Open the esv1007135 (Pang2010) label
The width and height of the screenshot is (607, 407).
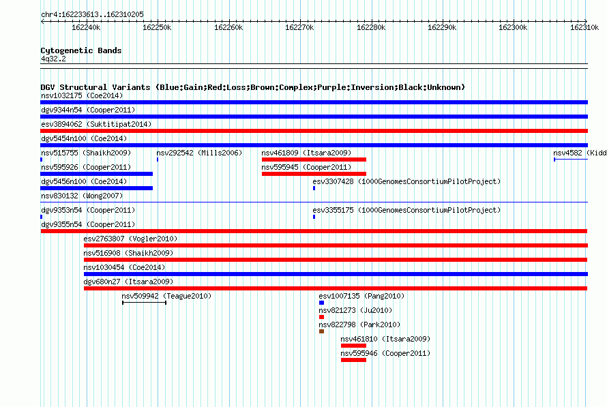pyautogui.click(x=361, y=296)
